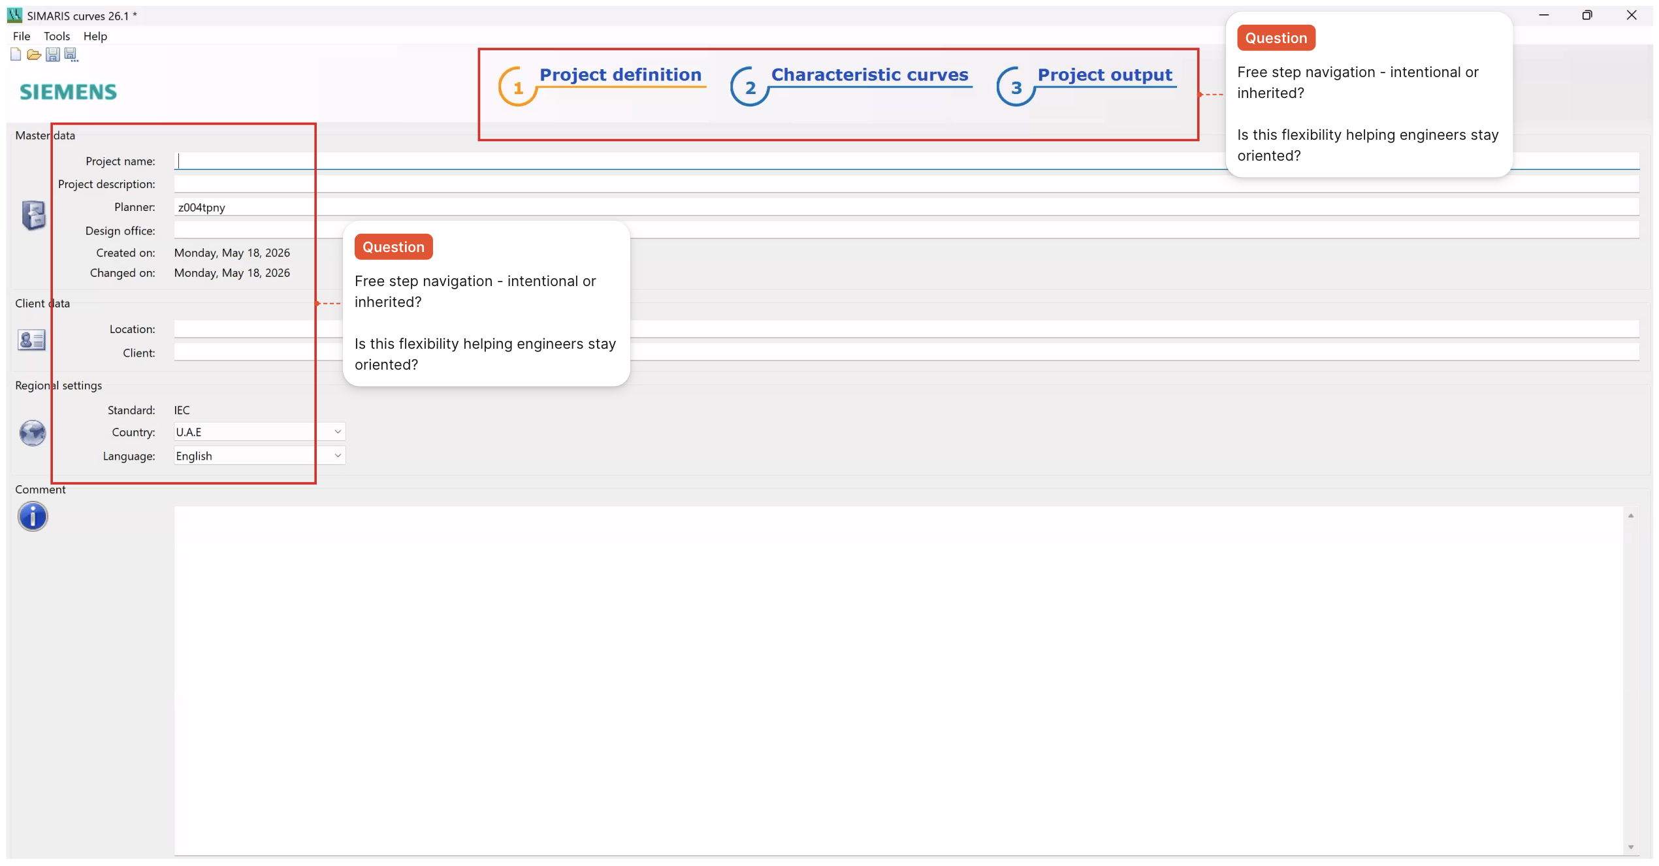Click the "Project name:" label

coord(121,161)
